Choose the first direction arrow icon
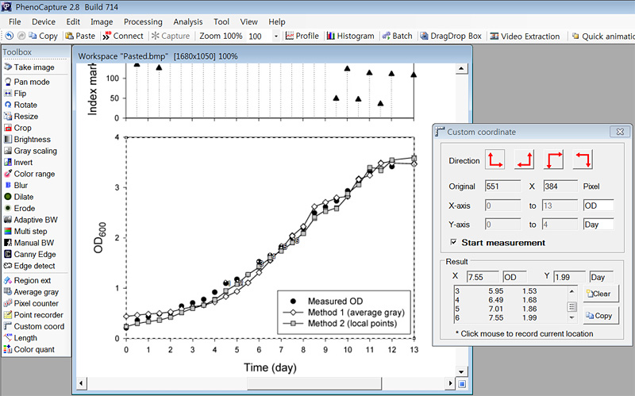The image size is (635, 396). point(496,160)
